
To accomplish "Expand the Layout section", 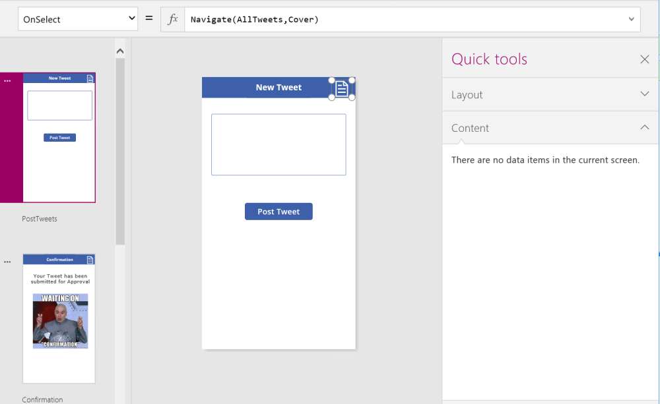I will click(x=645, y=94).
